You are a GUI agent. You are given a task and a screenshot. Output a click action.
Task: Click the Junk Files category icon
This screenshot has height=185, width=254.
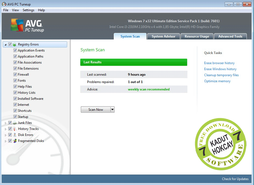pos(15,123)
